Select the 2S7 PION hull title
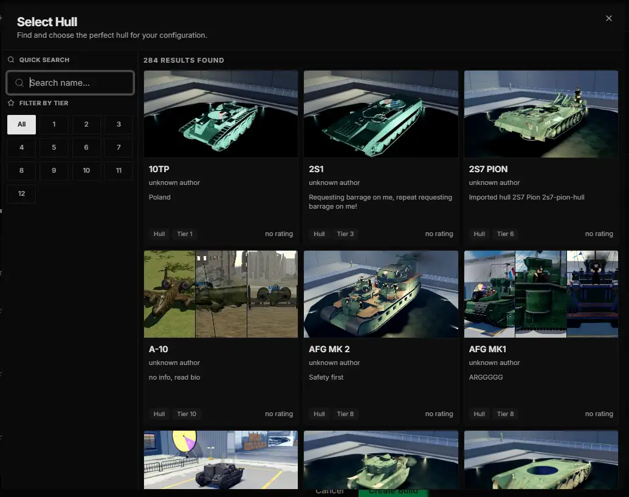This screenshot has width=629, height=497. (x=488, y=169)
